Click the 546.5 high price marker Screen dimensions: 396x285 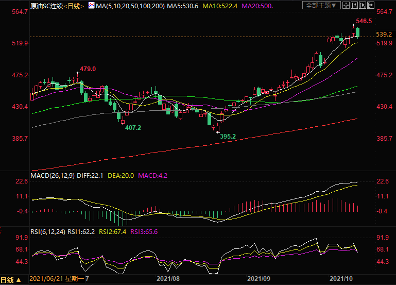click(x=364, y=21)
